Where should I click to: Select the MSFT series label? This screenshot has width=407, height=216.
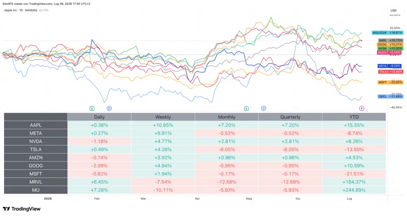click(390, 82)
